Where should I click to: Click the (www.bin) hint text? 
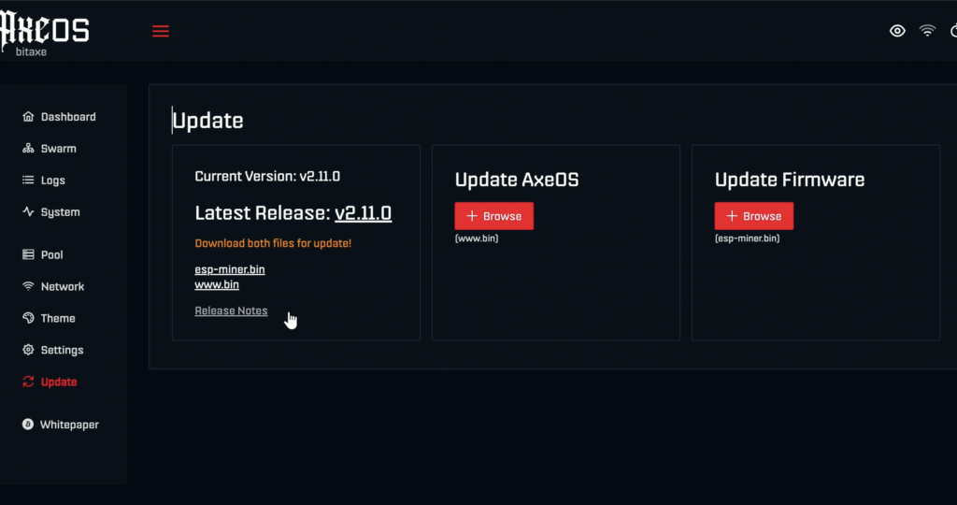(x=477, y=238)
